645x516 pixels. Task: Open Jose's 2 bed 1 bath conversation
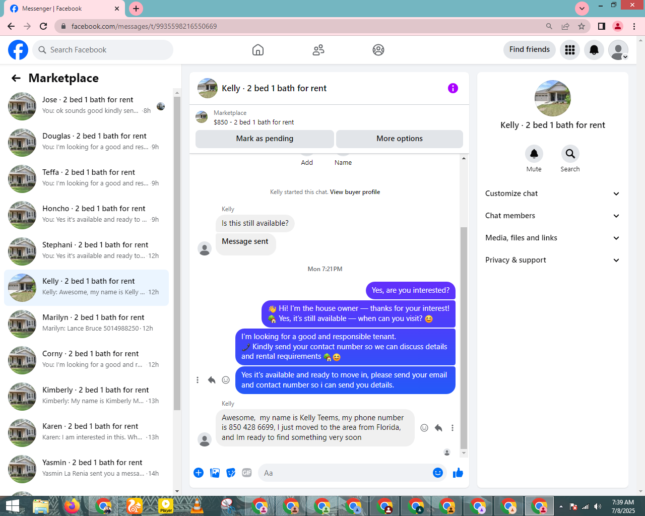click(x=87, y=106)
